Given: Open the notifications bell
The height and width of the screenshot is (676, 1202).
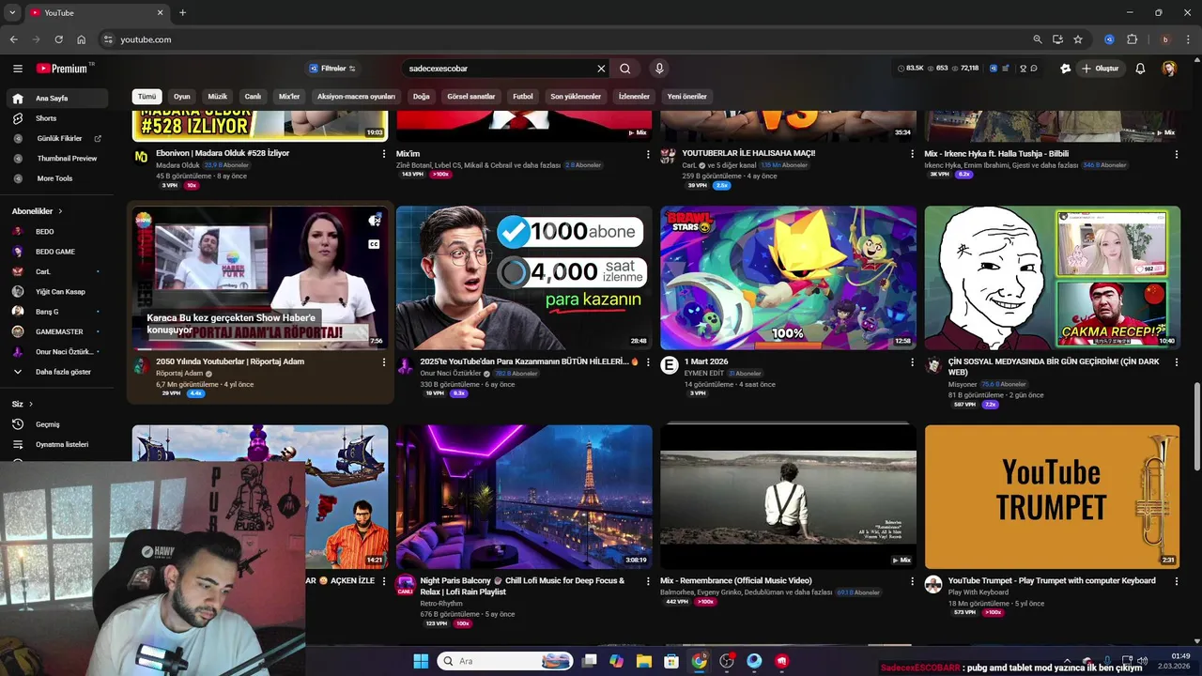Looking at the screenshot, I should click(1140, 69).
